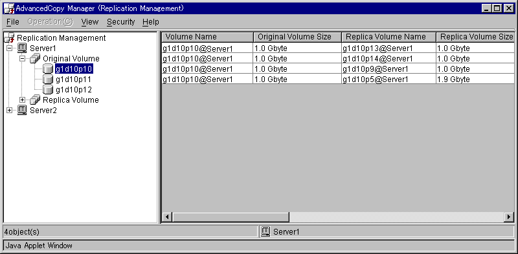518x254 pixels.
Task: Click the g1d10p10 disk icon
Action: 48,69
